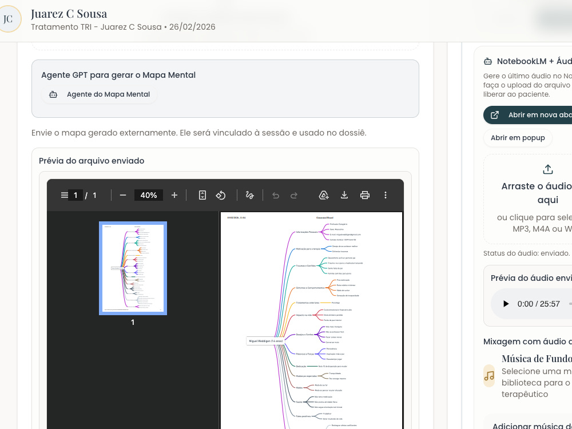This screenshot has width=572, height=429.
Task: Zoom in with the plus button
Action: point(174,195)
